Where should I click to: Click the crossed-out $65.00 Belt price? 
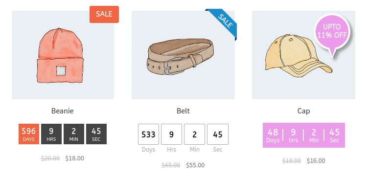[x=171, y=165]
